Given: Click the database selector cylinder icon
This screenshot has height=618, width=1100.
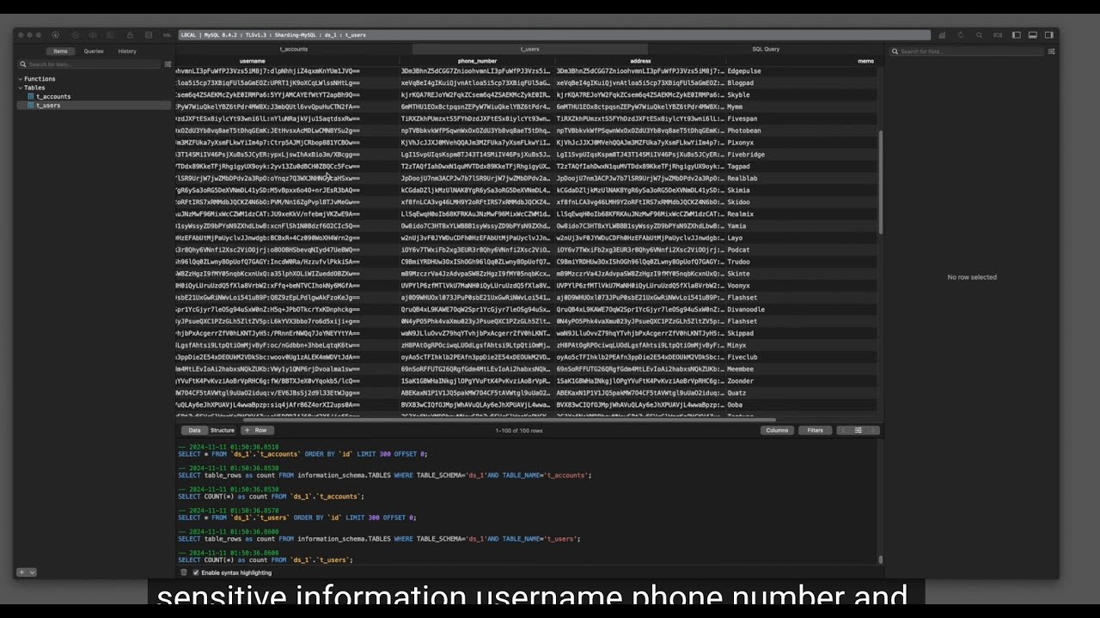Looking at the screenshot, I should point(149,35).
